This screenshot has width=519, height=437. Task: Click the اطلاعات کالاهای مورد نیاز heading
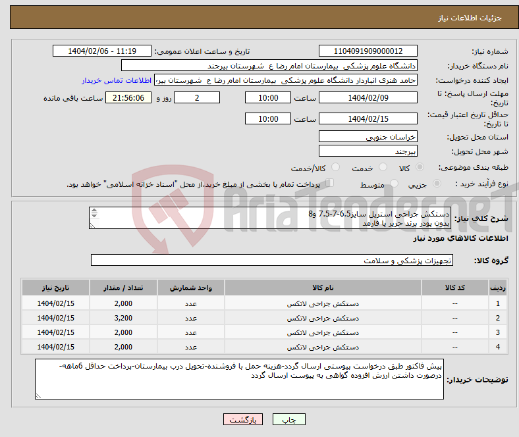pyautogui.click(x=460, y=238)
